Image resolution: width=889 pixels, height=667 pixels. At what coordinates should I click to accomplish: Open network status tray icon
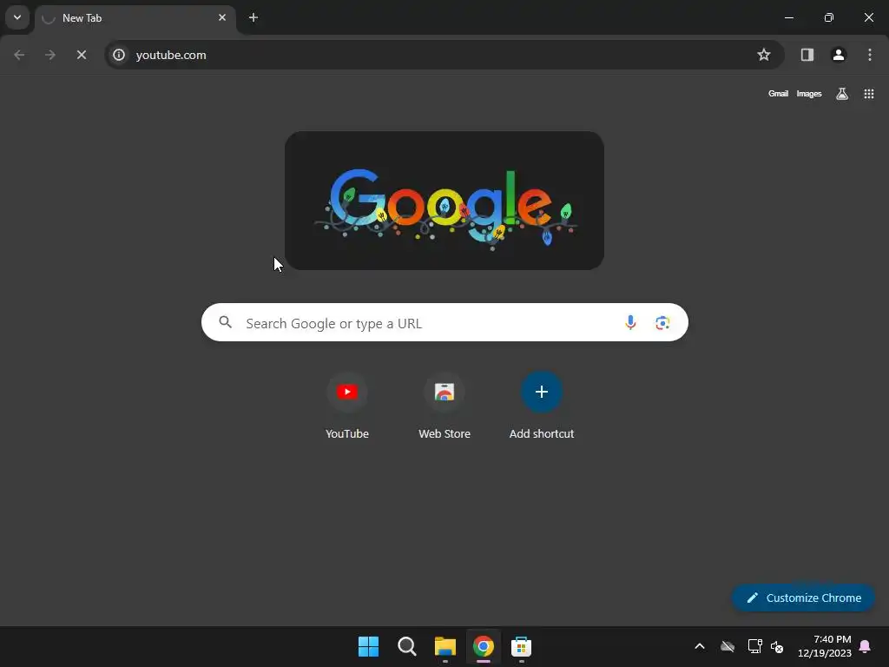tap(754, 646)
